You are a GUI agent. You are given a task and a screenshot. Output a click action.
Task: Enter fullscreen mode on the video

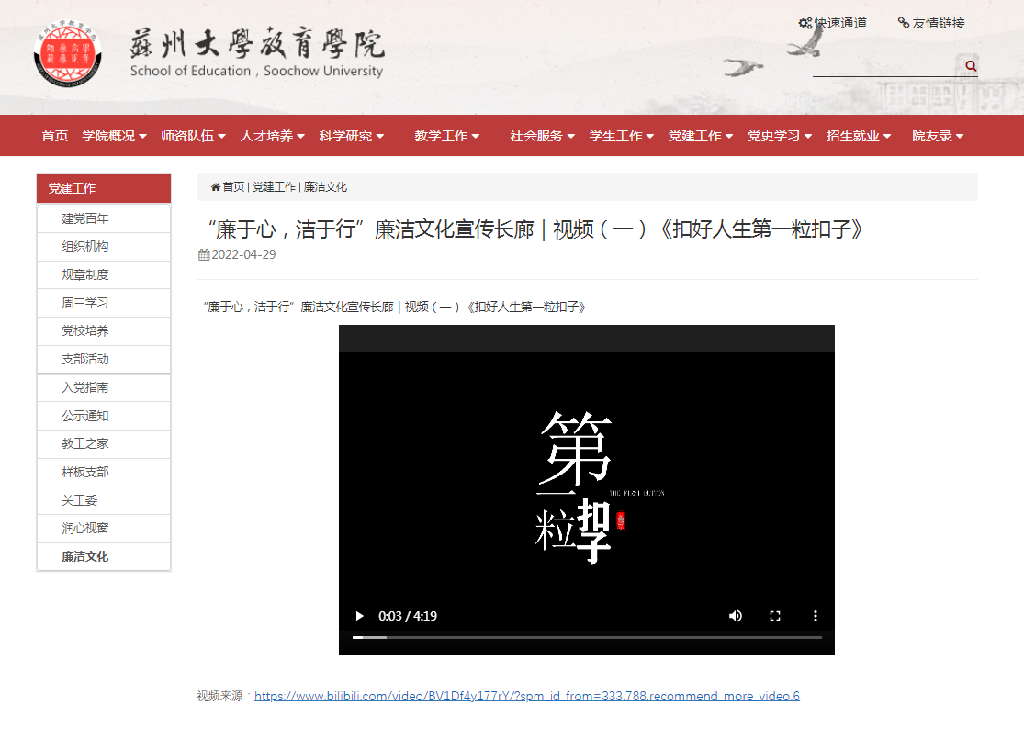point(775,616)
